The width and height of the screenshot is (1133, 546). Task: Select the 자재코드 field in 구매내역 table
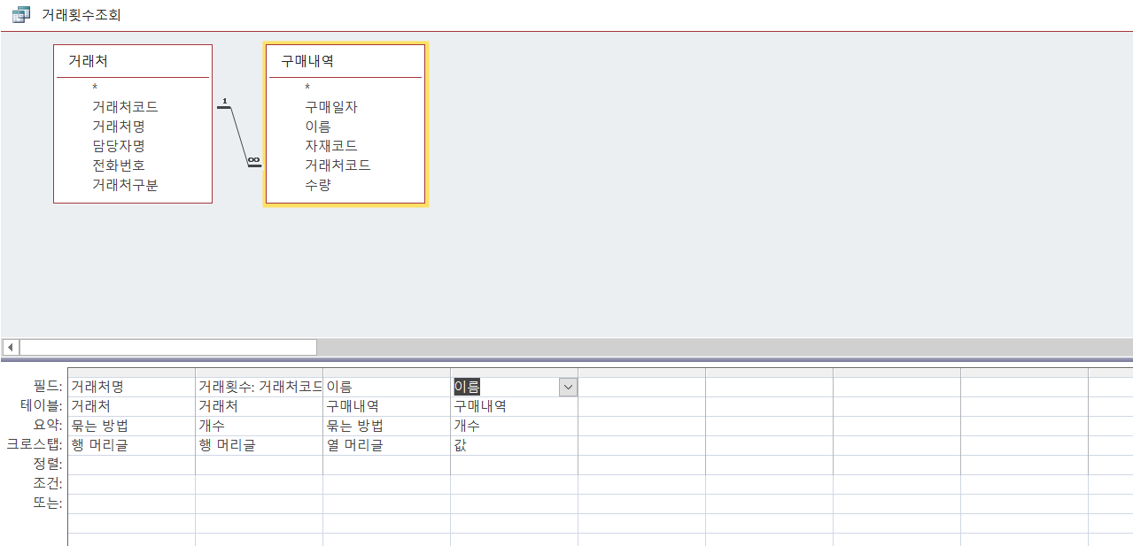(x=331, y=146)
